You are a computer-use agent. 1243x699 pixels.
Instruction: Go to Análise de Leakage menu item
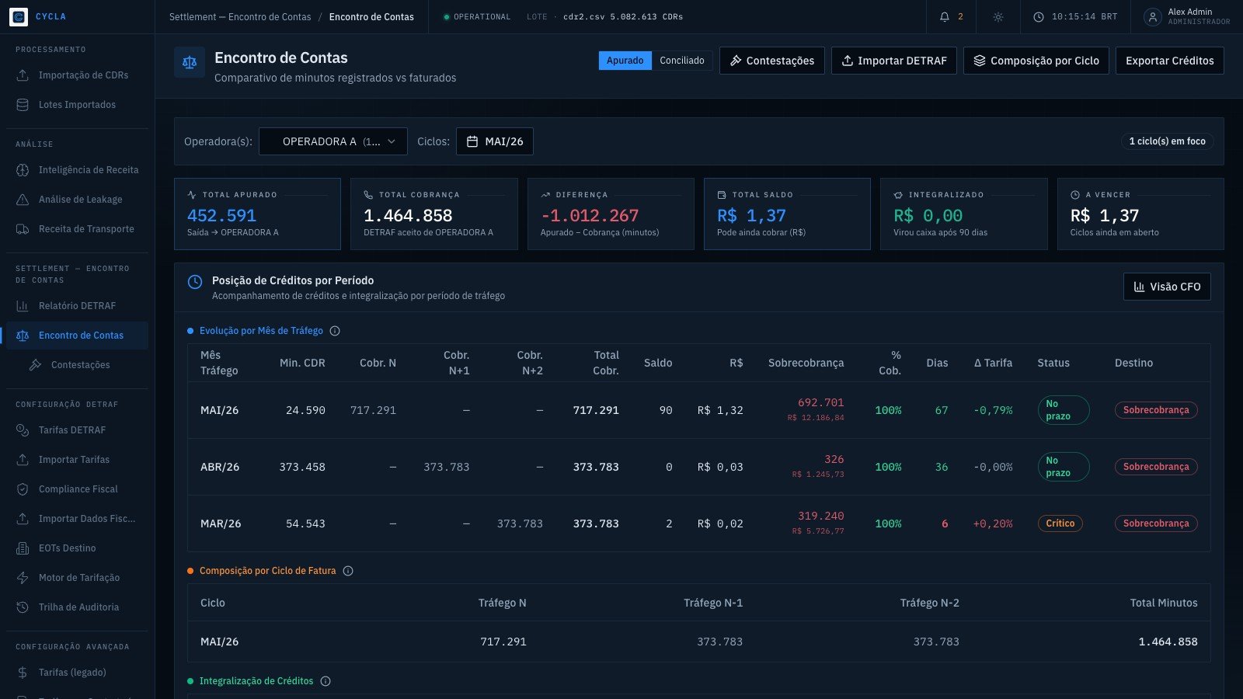coord(80,200)
